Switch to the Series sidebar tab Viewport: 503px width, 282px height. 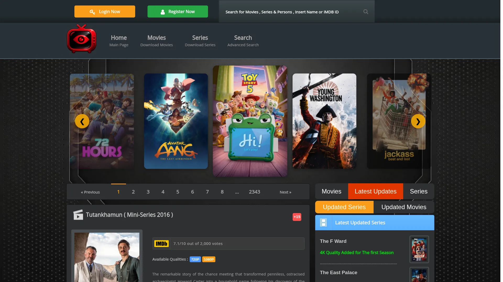coord(419,191)
